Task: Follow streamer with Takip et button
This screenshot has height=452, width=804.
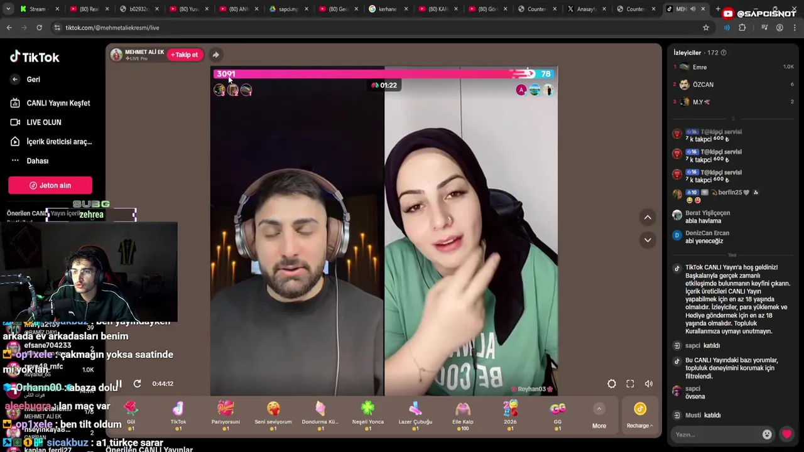Action: coord(185,55)
